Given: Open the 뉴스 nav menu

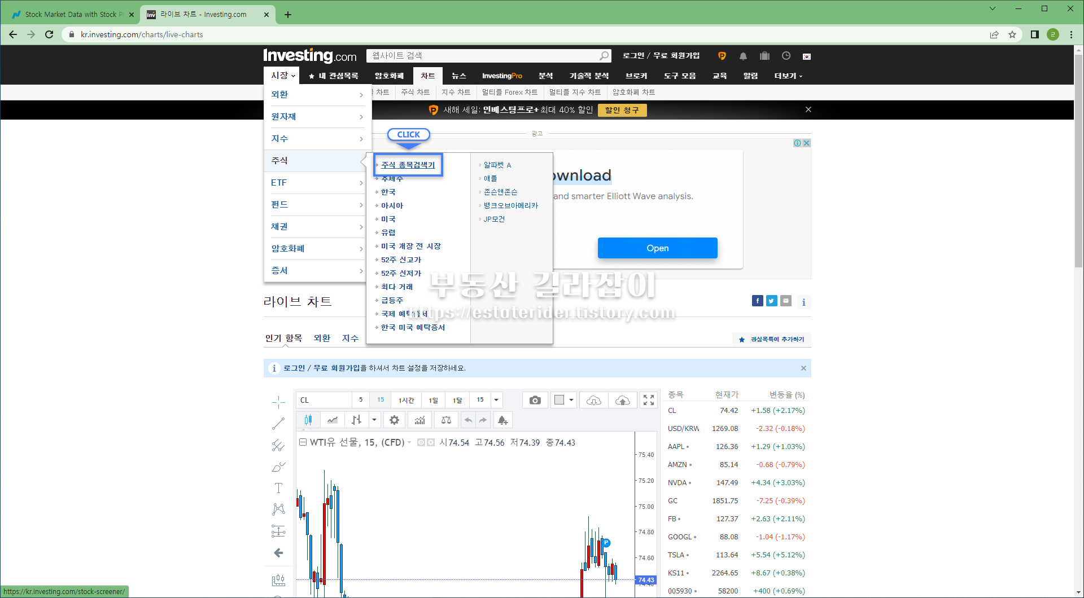Looking at the screenshot, I should pos(458,76).
